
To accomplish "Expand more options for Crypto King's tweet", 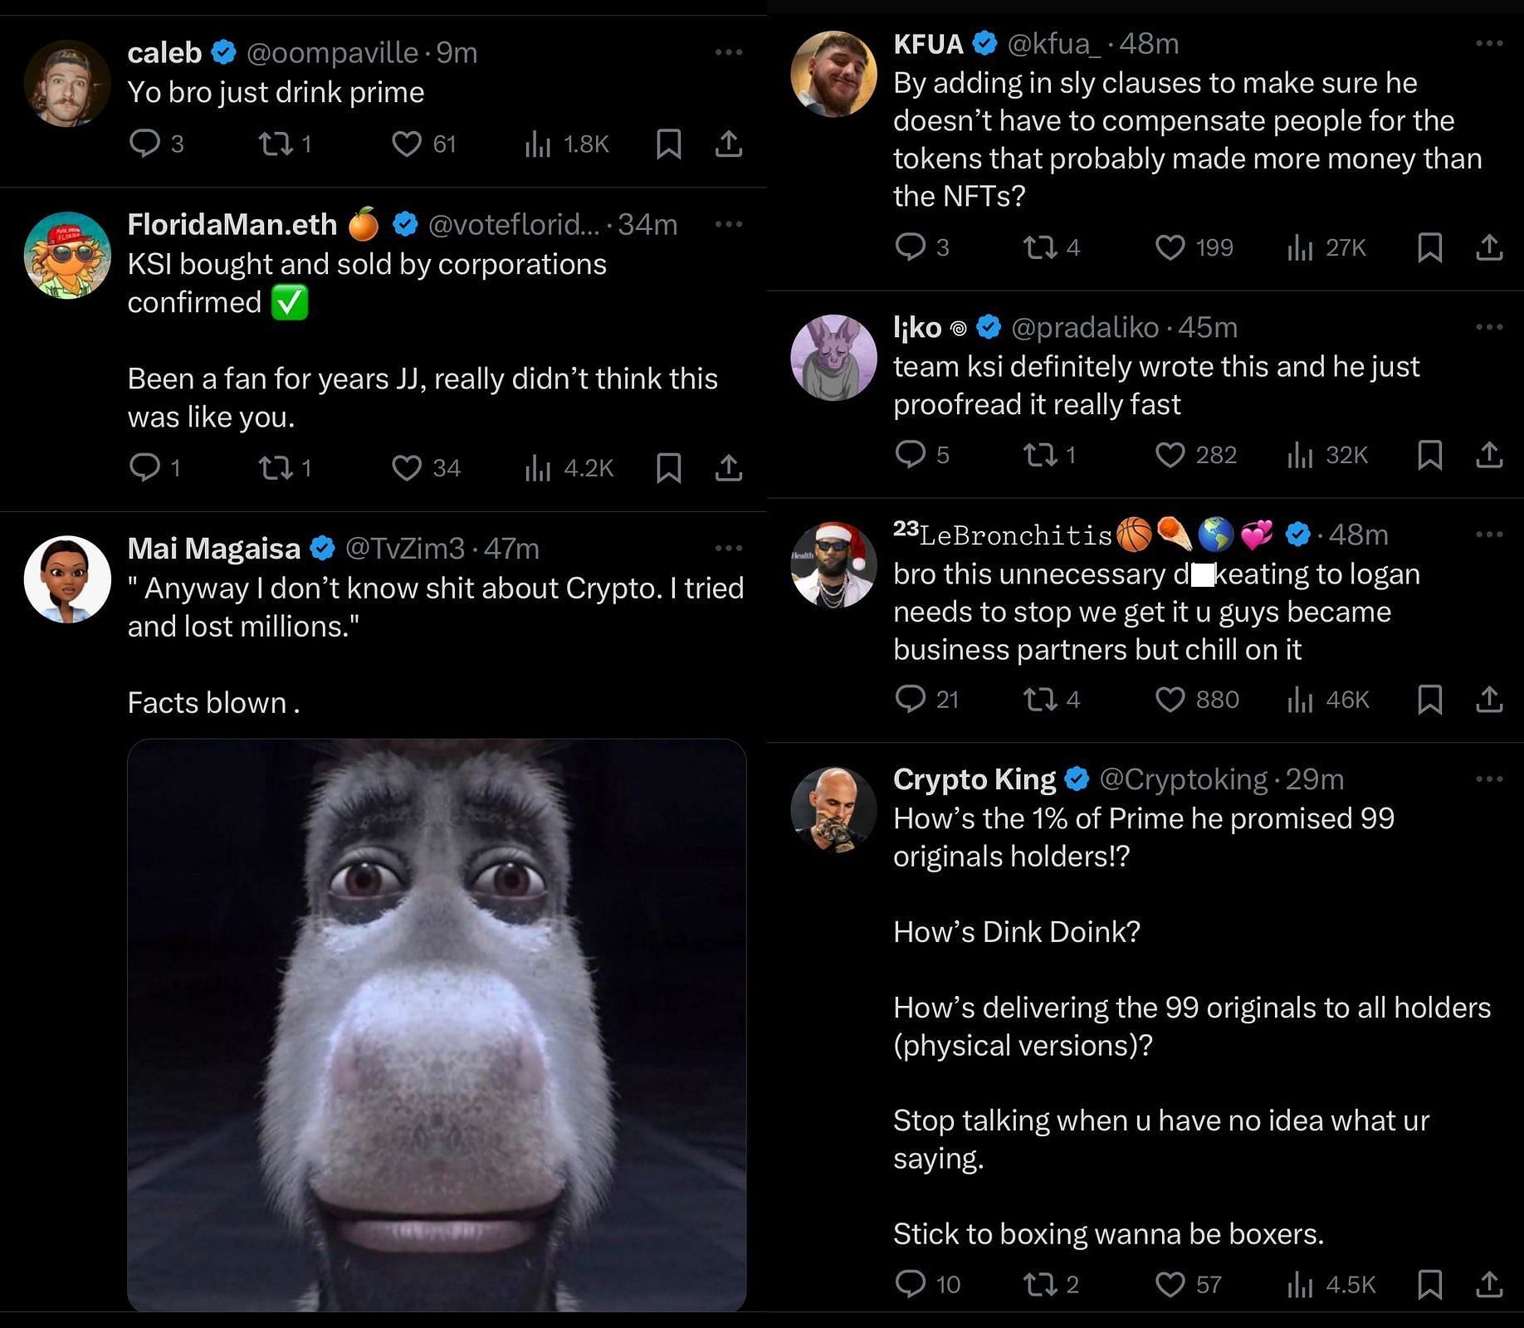I will coord(1489,779).
